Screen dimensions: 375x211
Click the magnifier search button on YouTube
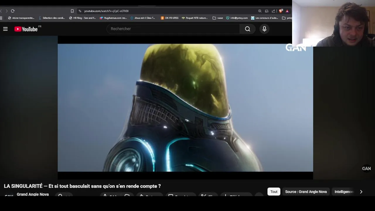[248, 29]
